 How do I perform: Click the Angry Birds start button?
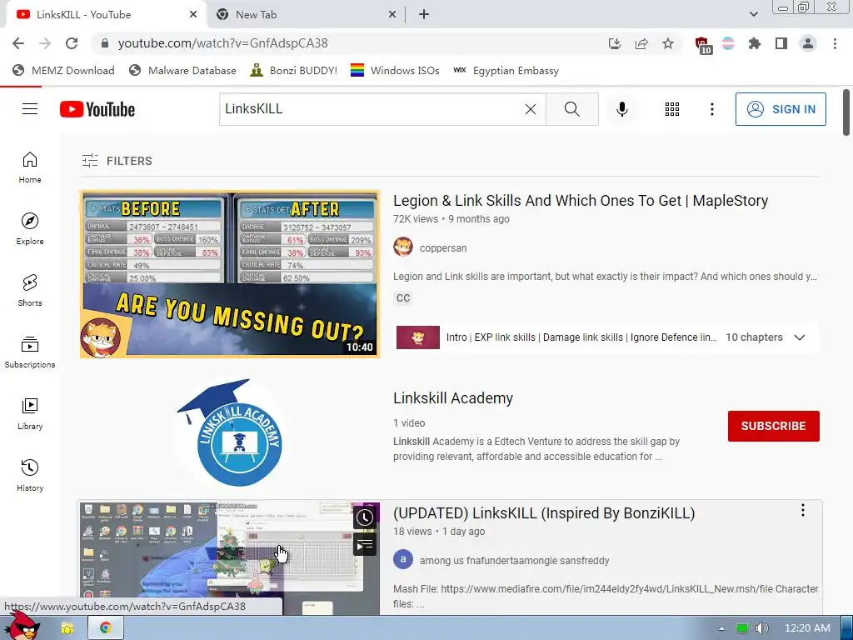[x=22, y=625]
